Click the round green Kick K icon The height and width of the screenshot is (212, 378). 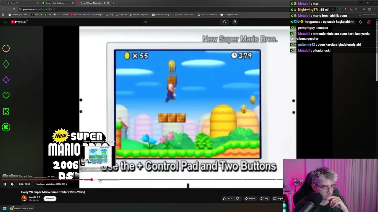(6, 127)
